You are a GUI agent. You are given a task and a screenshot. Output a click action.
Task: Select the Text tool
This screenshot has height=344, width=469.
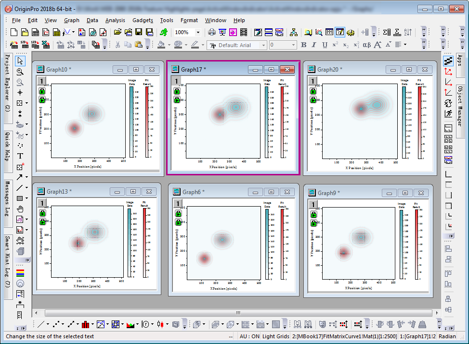20,156
